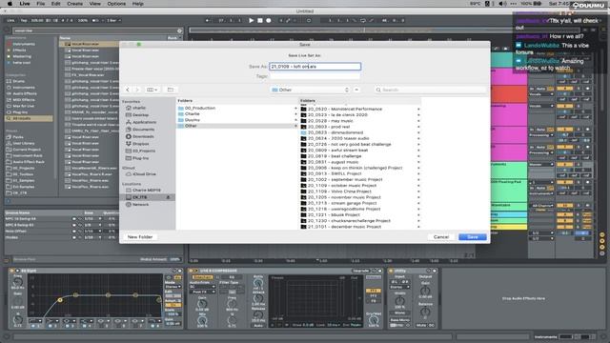Open the Create menu
Viewport: 610px width, 343px height.
[x=74, y=4]
